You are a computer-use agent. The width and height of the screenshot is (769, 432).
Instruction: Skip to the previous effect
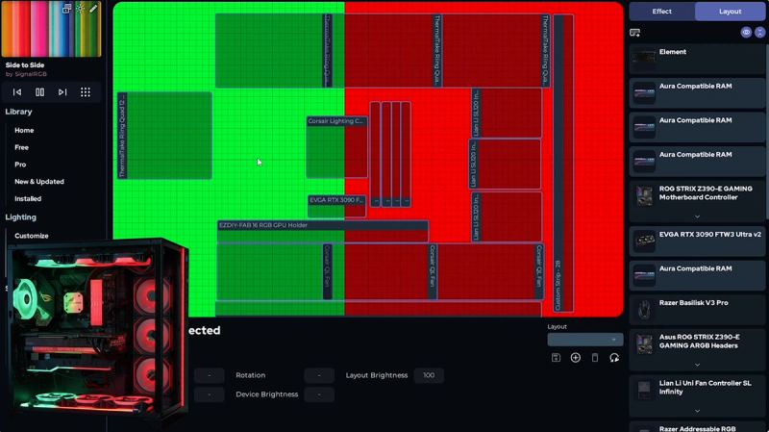pyautogui.click(x=16, y=92)
